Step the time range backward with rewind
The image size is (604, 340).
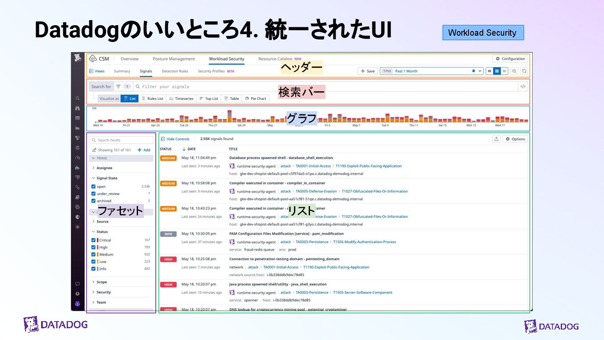tap(489, 71)
